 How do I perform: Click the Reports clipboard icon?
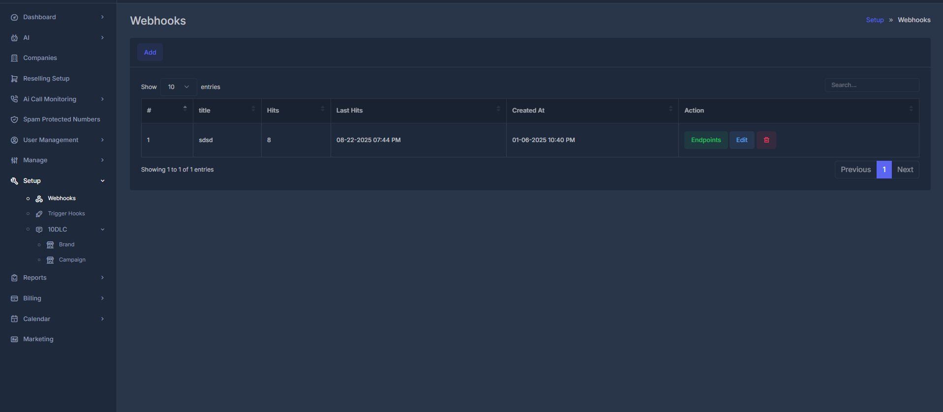(14, 278)
